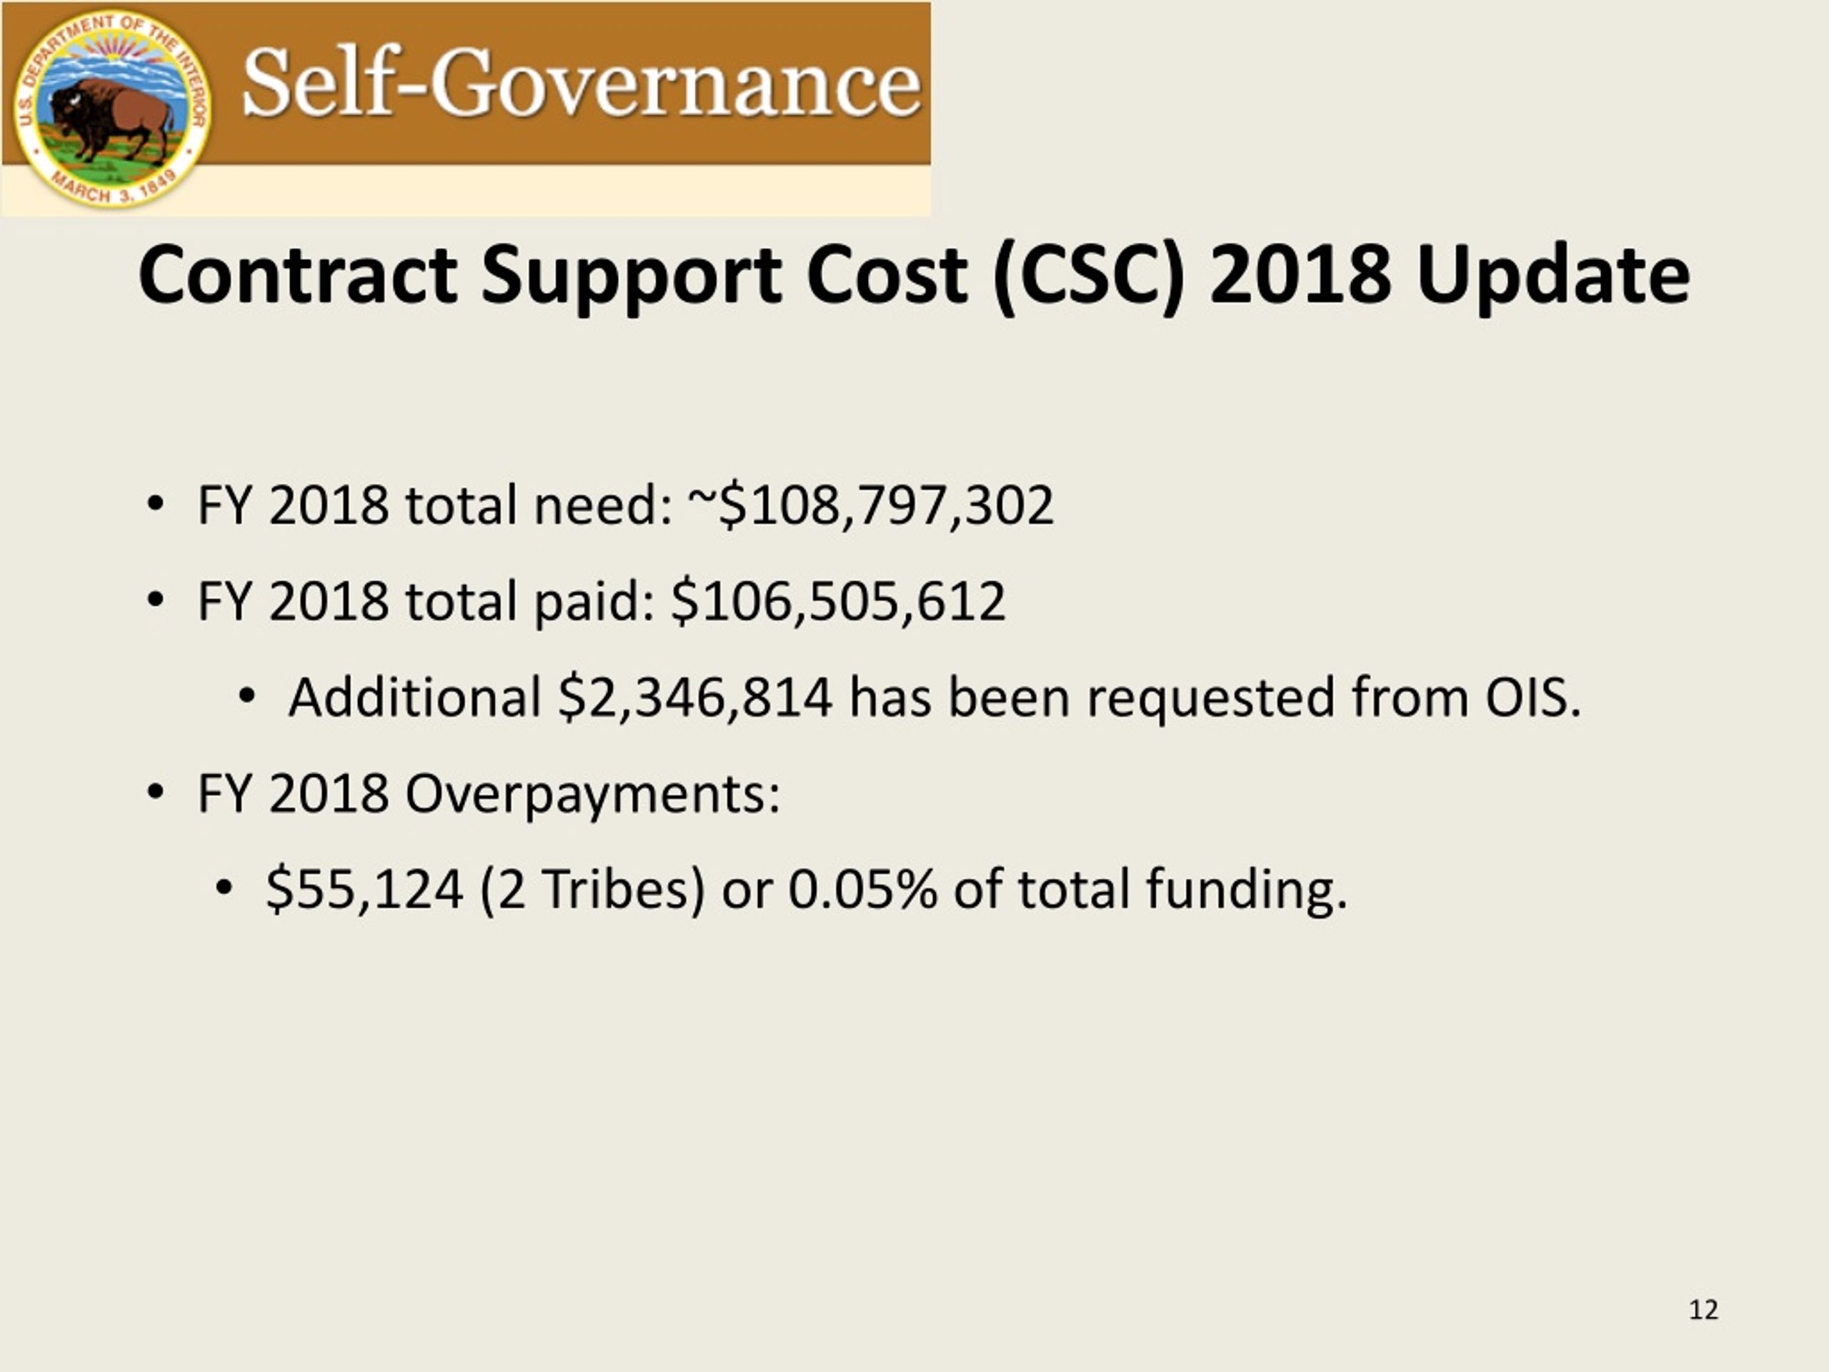The height and width of the screenshot is (1372, 1829).
Task: Click the 0.05% of total funding text
Action: [x=1067, y=890]
